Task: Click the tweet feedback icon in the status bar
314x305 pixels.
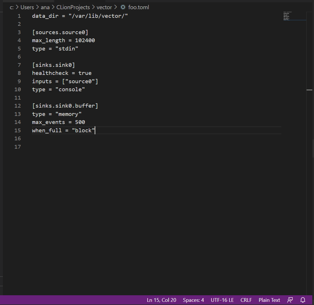Action: [290, 300]
